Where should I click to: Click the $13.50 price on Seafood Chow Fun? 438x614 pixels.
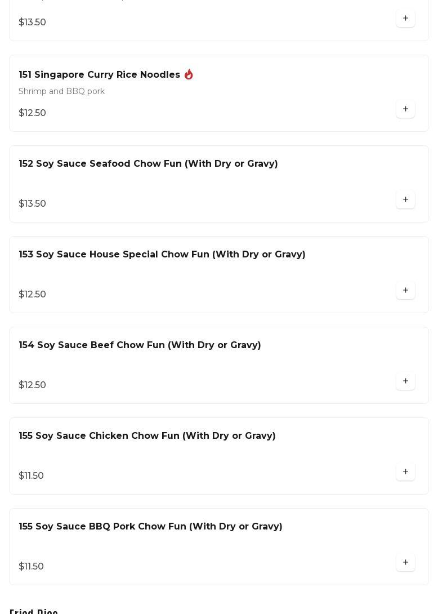(32, 204)
